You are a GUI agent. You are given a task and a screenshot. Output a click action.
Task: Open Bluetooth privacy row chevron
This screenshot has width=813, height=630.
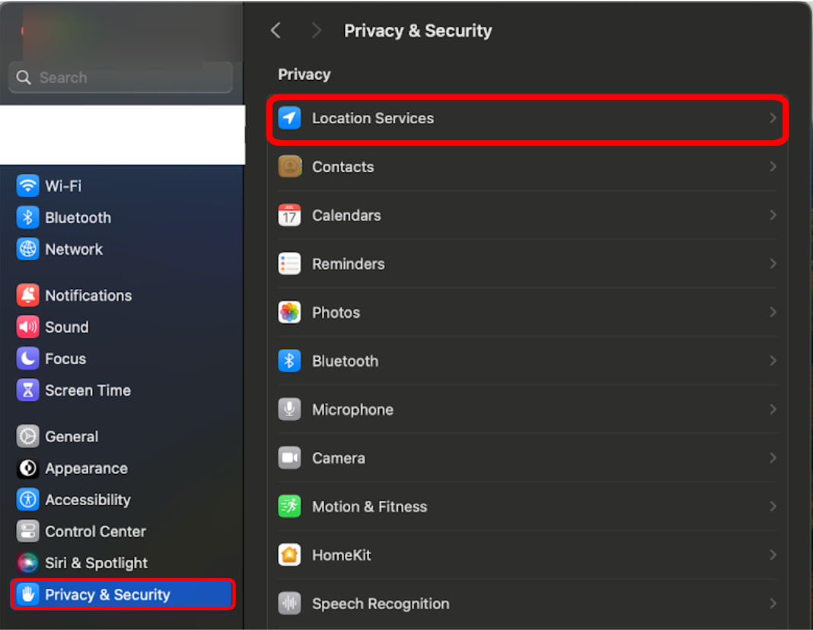point(773,361)
